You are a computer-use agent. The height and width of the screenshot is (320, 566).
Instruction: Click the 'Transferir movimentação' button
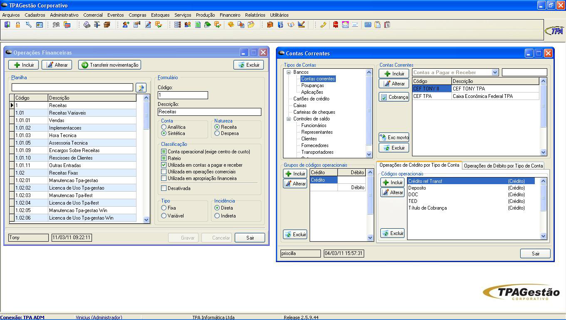(x=110, y=65)
